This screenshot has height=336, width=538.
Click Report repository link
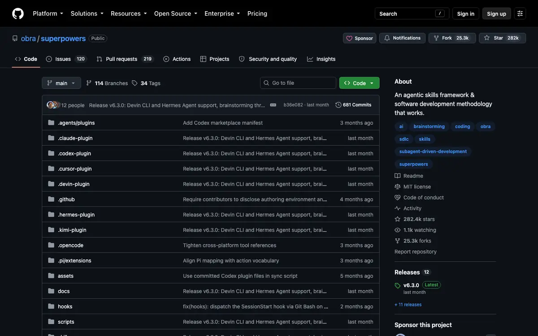[x=416, y=252]
